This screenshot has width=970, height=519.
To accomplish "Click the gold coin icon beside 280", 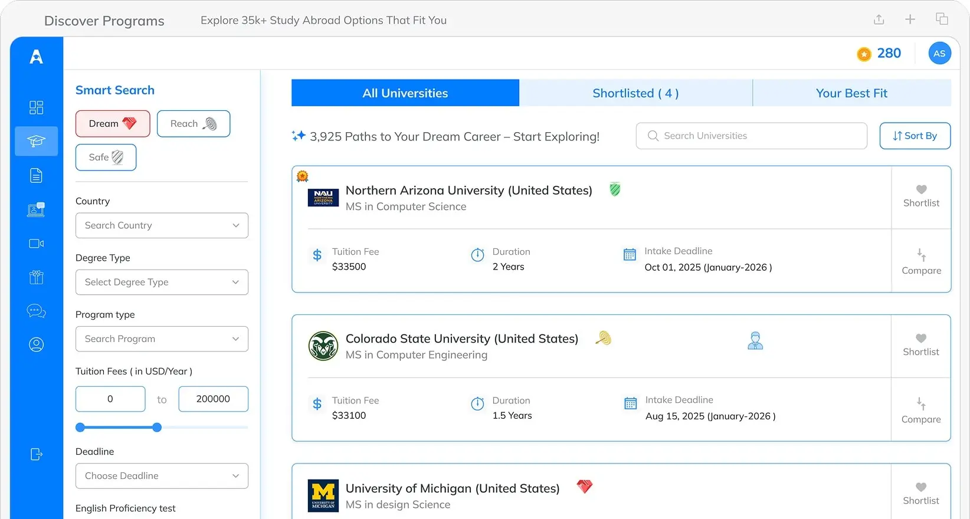I will (864, 54).
